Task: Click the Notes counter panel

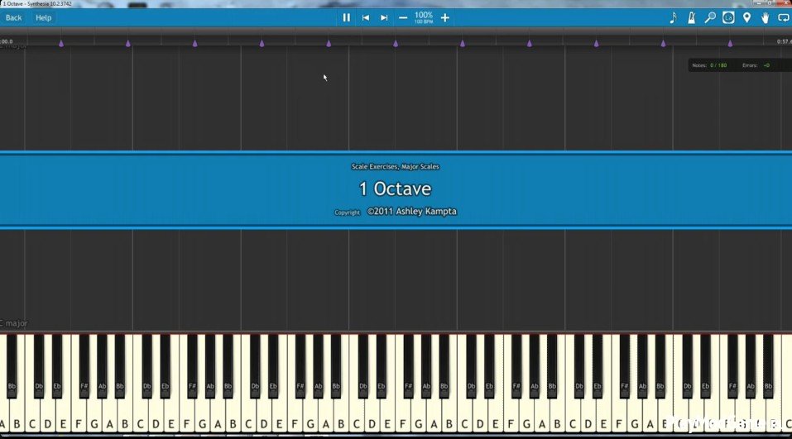Action: (x=710, y=64)
